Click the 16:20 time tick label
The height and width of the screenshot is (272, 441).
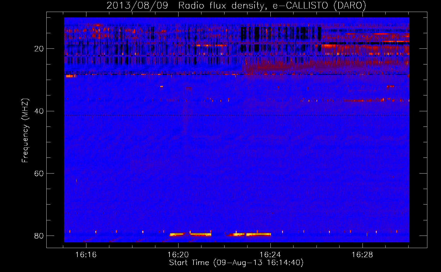(178, 255)
